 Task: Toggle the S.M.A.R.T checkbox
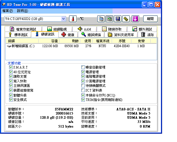[x=11, y=67]
